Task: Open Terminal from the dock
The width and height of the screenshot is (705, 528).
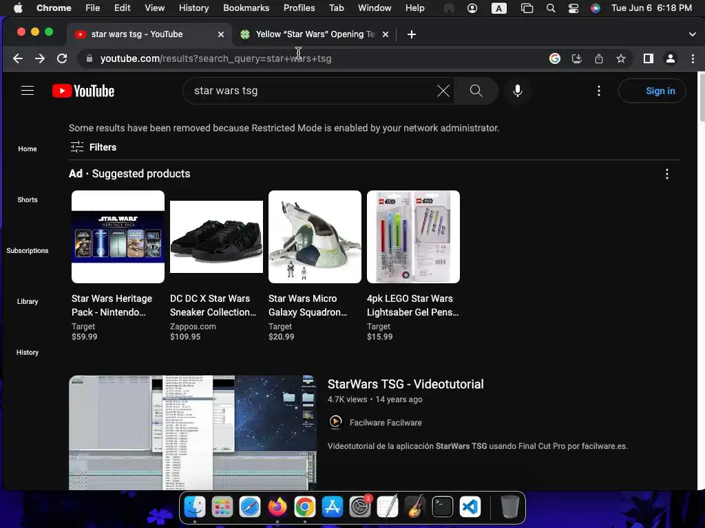Action: click(x=443, y=507)
